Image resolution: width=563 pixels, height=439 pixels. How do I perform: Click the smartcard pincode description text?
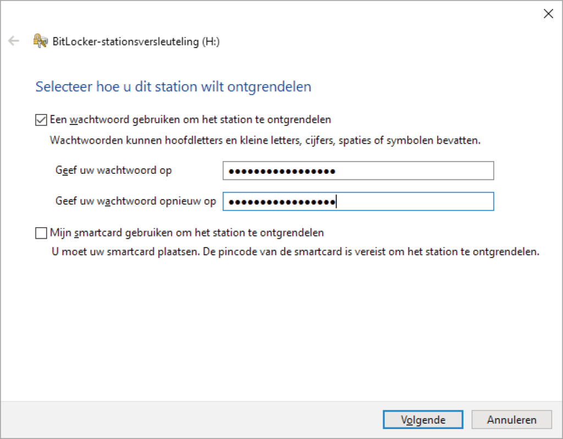click(x=295, y=253)
